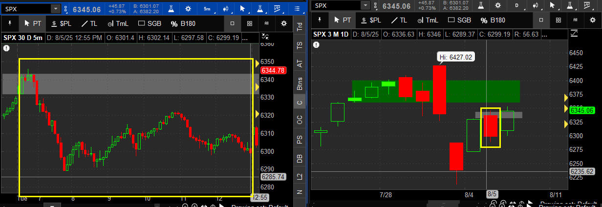602x207 pixels.
Task: Select $PL tool in right chart toolbar
Action: pos(370,20)
